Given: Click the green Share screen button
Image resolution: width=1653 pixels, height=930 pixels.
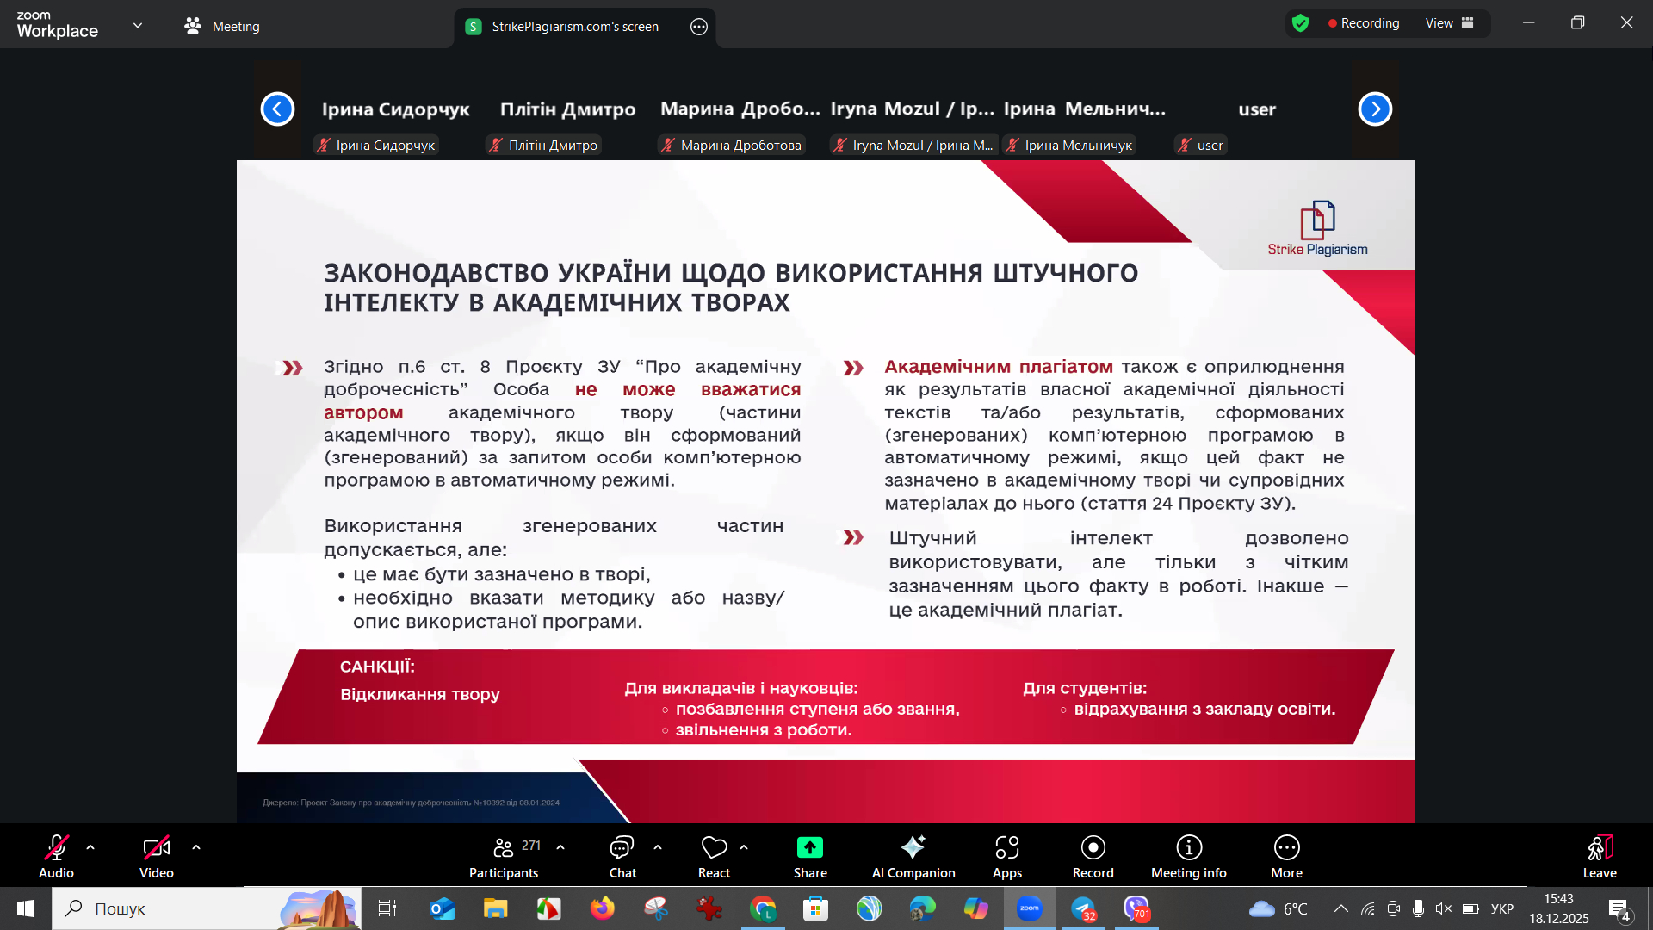Looking at the screenshot, I should coord(809,848).
